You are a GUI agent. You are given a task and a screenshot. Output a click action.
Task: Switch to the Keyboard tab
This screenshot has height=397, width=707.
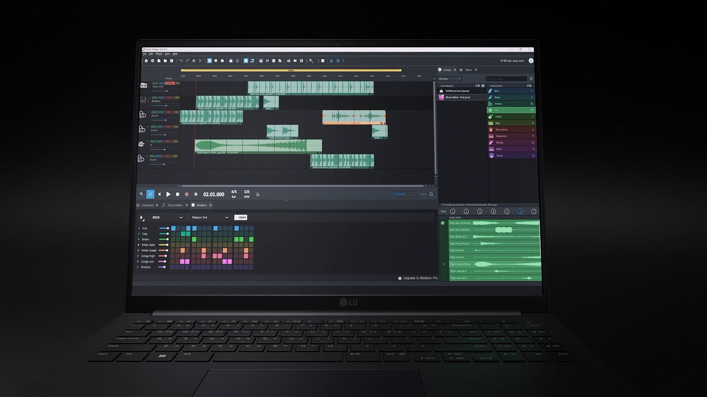pyautogui.click(x=147, y=205)
